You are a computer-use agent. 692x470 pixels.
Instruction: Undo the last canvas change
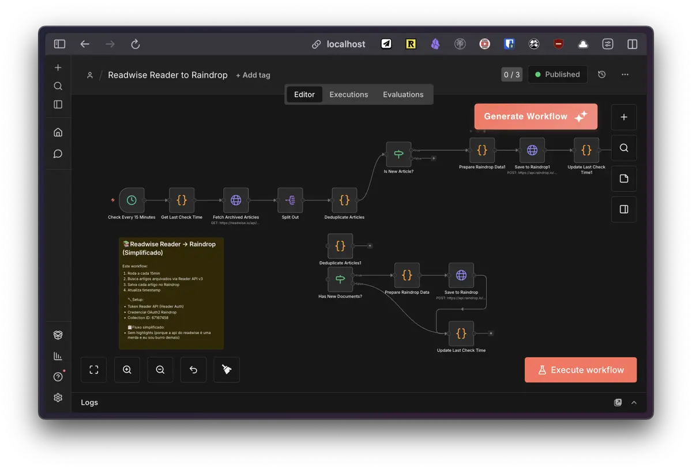(193, 369)
